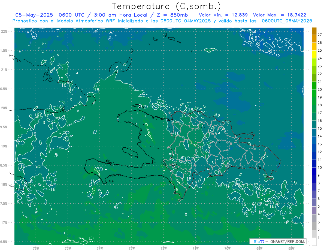
Task: Click the 18N latitude axis label
Action: [x=5, y=184]
